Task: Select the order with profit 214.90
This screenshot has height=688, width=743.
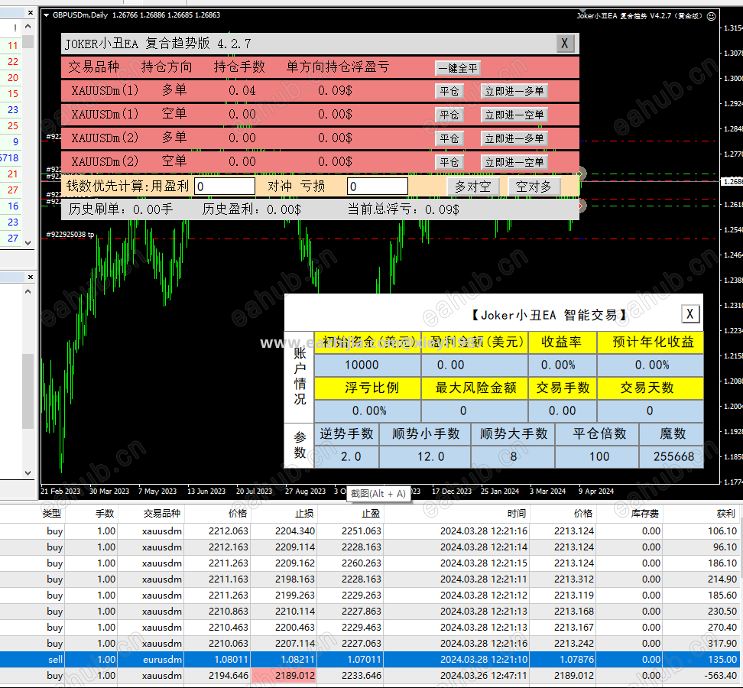Action: coord(371,579)
